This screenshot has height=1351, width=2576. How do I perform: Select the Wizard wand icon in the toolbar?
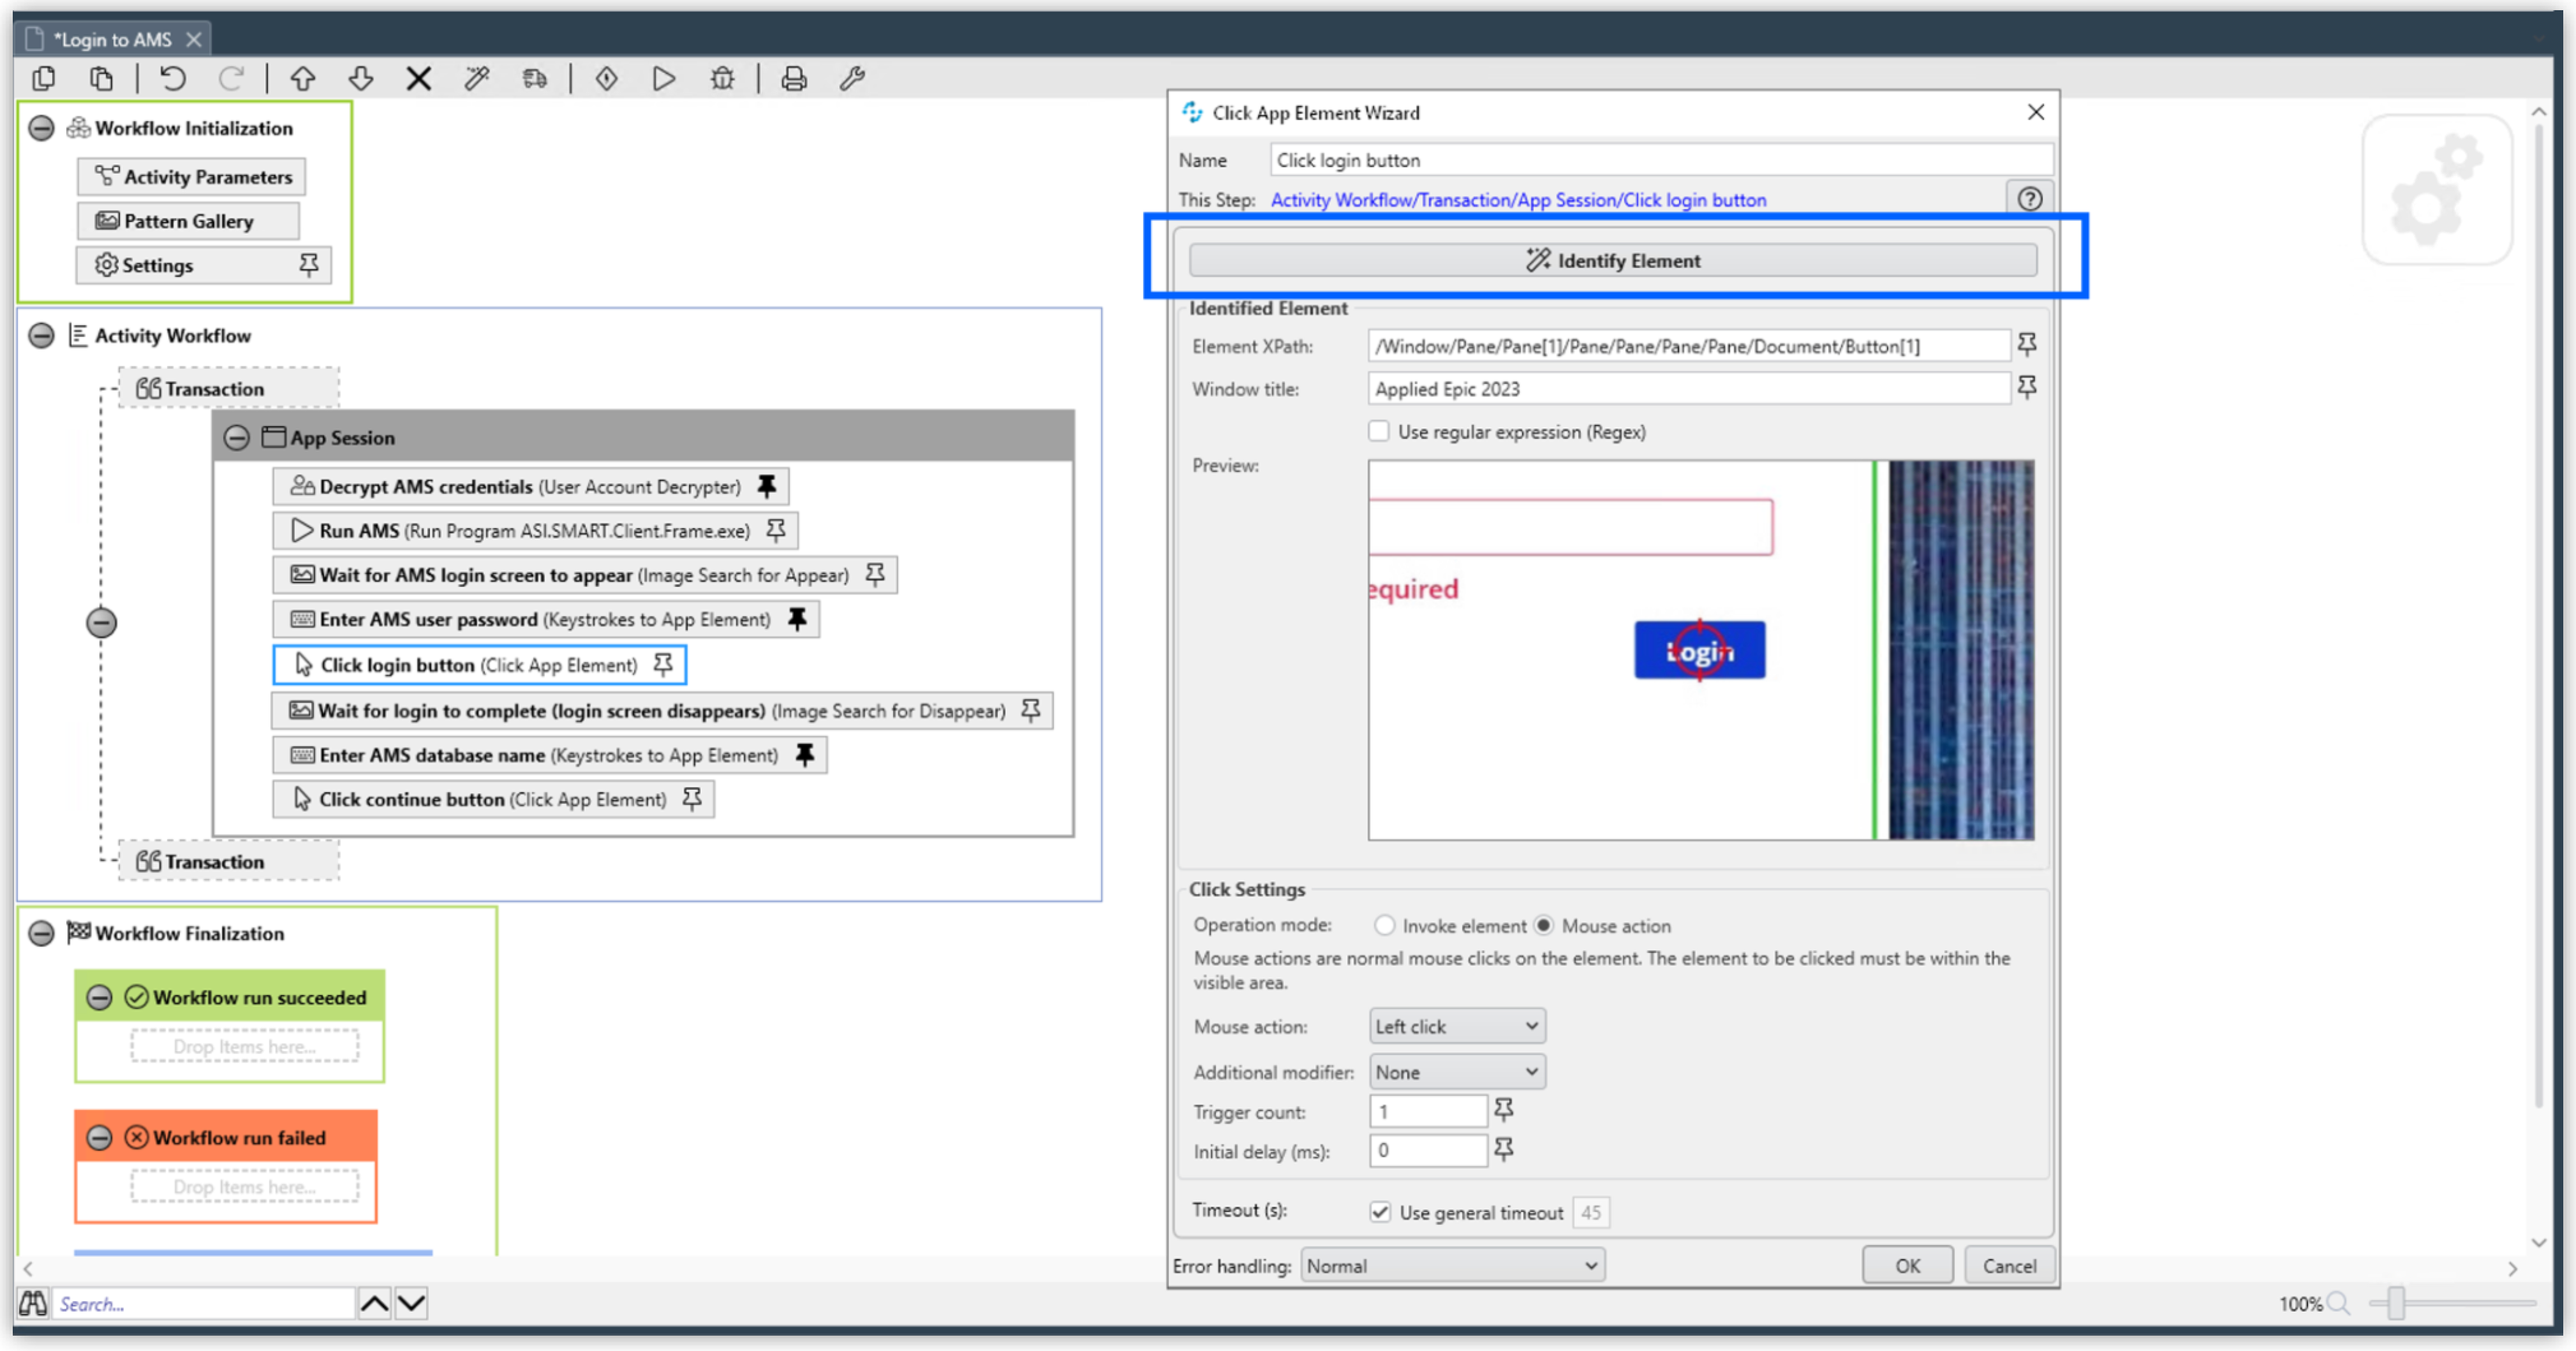point(477,78)
